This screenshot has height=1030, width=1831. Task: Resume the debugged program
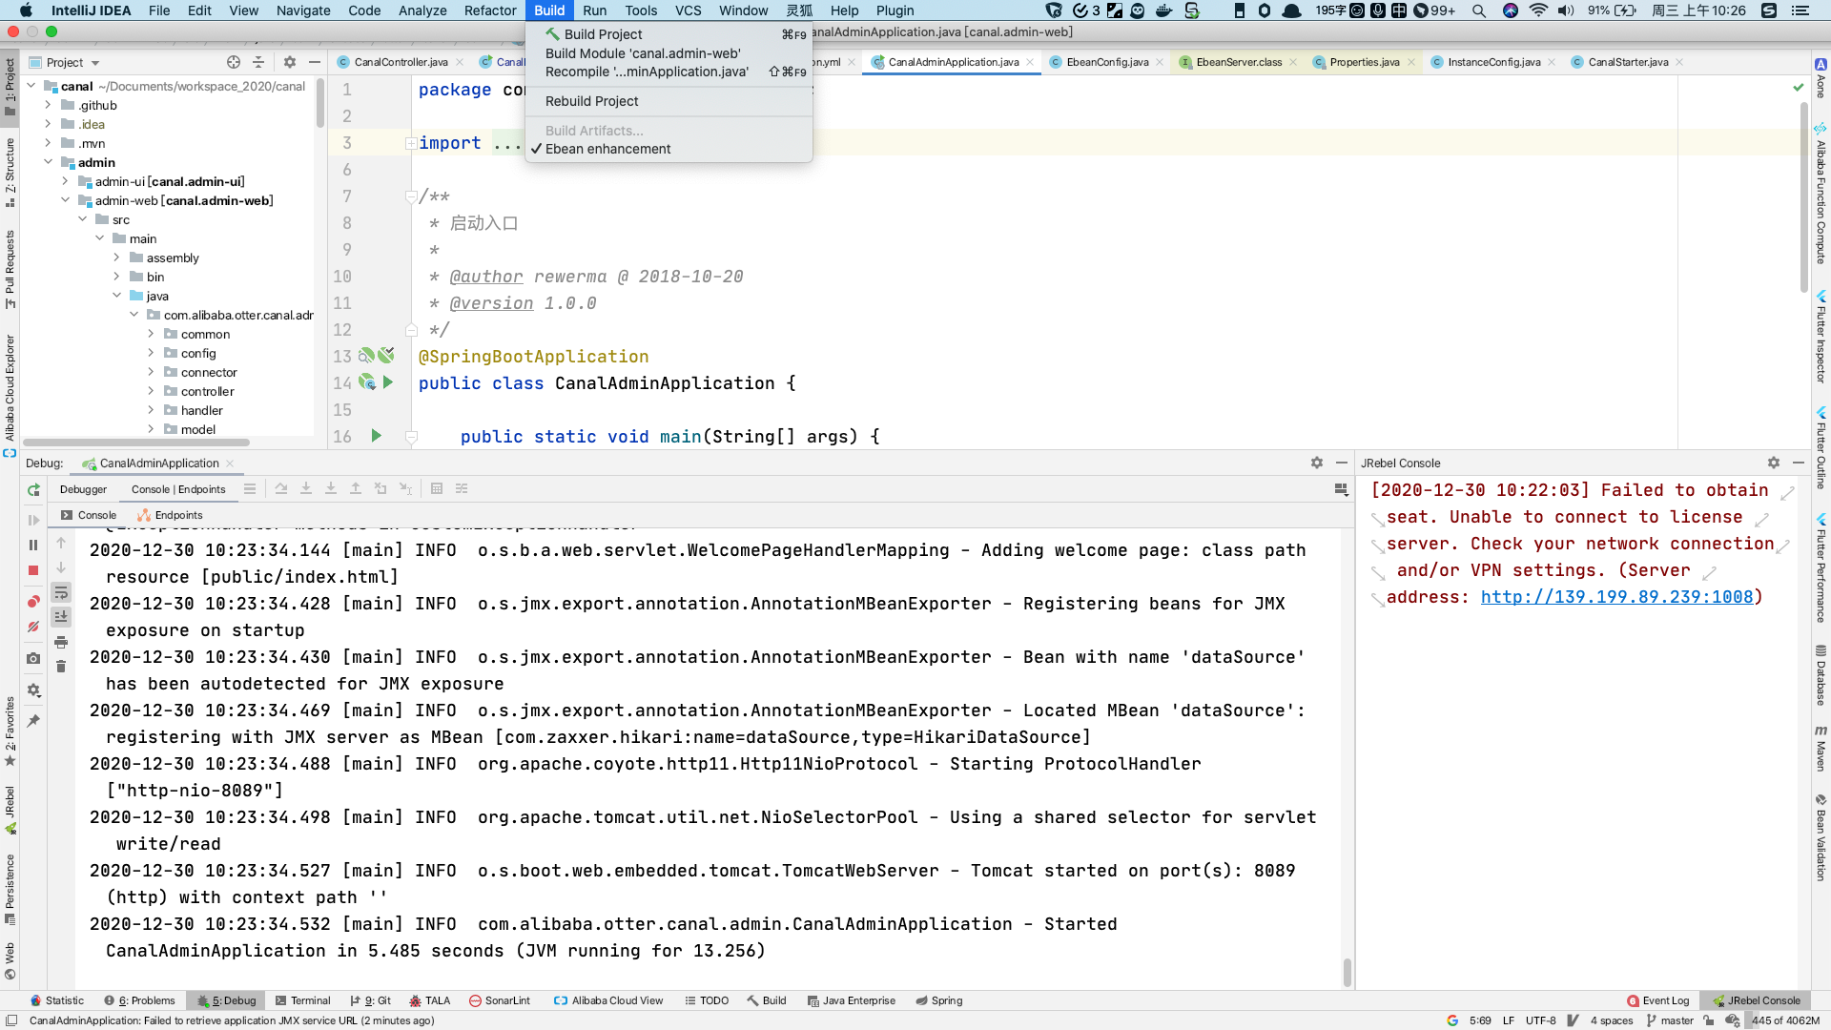pyautogui.click(x=33, y=521)
